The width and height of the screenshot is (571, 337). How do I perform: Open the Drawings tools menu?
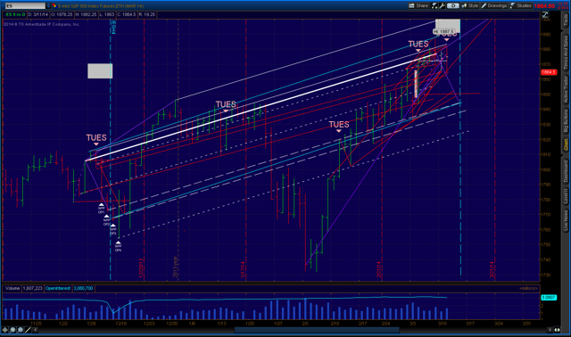pyautogui.click(x=494, y=6)
